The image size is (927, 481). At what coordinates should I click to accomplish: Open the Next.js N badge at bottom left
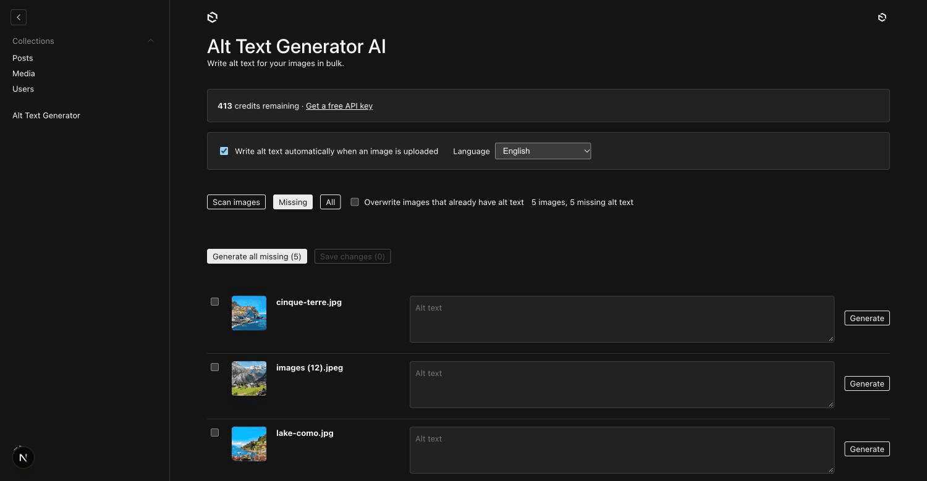(23, 458)
